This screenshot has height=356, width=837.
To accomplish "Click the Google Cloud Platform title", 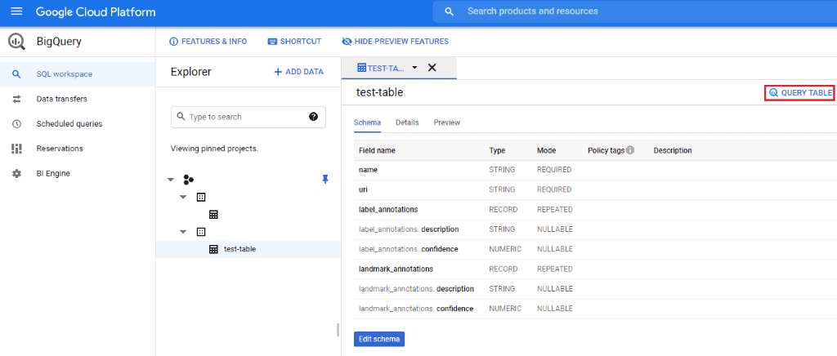I will pos(96,11).
